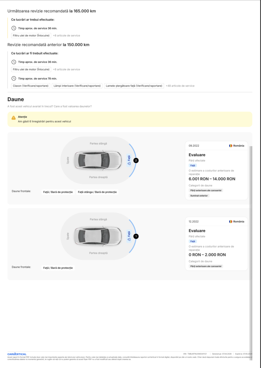Click Părți exterioare ale caroseriei tag in 12.2022 card
This screenshot has height=368, width=261.
tap(206, 266)
